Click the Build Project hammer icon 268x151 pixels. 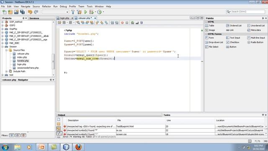tap(73, 12)
